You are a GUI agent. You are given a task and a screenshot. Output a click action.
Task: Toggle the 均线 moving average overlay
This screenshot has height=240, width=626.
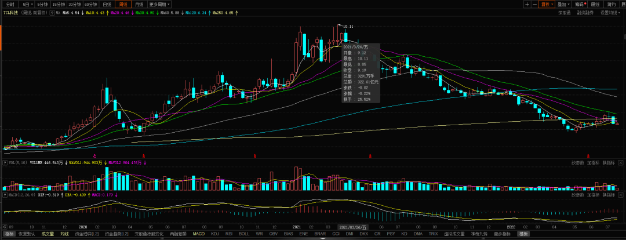click(65, 234)
